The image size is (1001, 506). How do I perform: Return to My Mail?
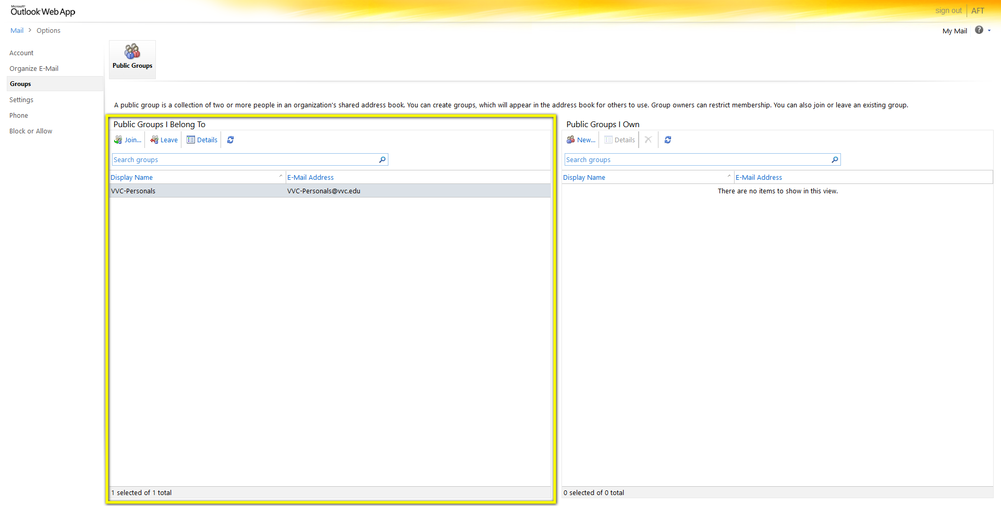955,31
